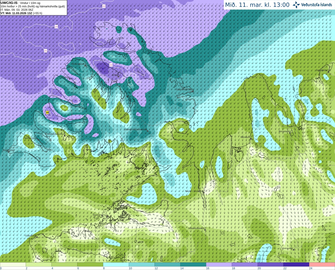Click the Bergstaðir station label
The width and height of the screenshot is (335, 270).
284,131
